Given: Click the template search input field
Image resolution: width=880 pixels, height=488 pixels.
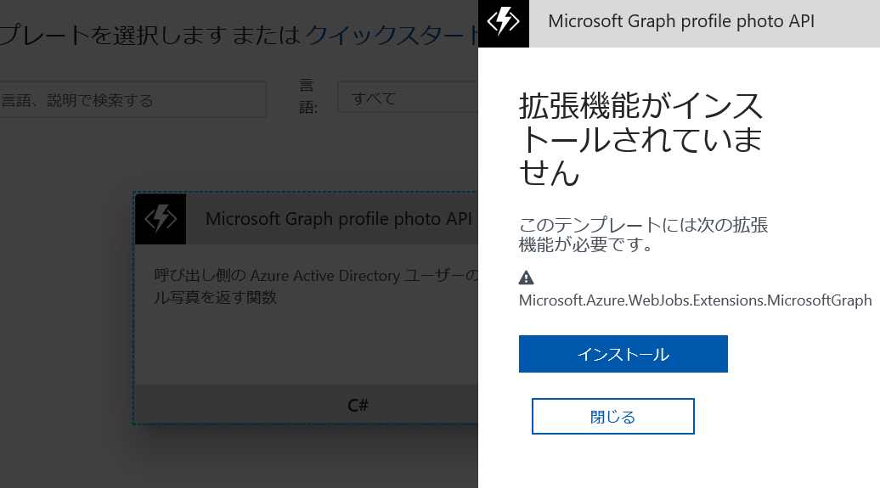Looking at the screenshot, I should [x=133, y=100].
